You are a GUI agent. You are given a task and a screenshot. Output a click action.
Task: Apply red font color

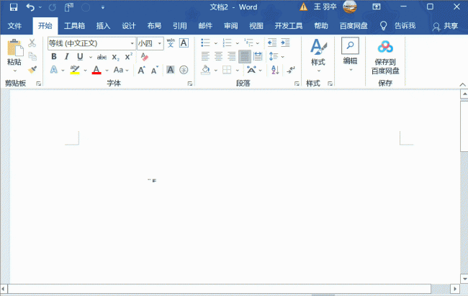tap(96, 70)
